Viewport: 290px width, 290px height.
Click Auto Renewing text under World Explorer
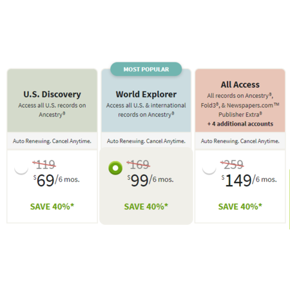[146, 141]
